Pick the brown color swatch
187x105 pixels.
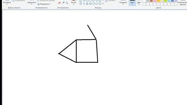tap(151, 1)
